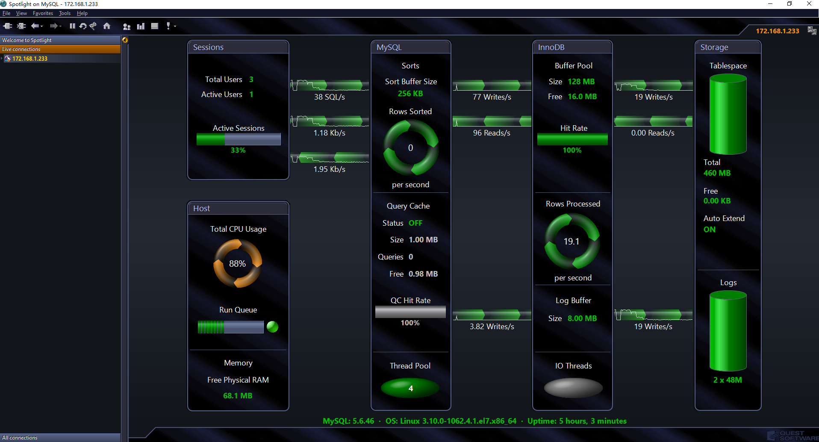Click the Rows Sorted spinner dial
The height and width of the screenshot is (442, 819).
click(x=411, y=147)
